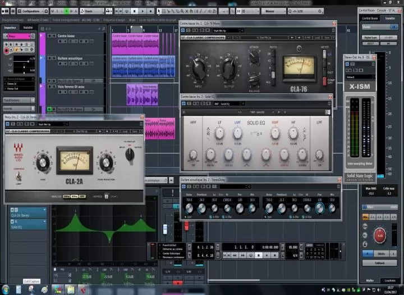Click Load in the CLA-2A Waves bar

click(x=125, y=131)
